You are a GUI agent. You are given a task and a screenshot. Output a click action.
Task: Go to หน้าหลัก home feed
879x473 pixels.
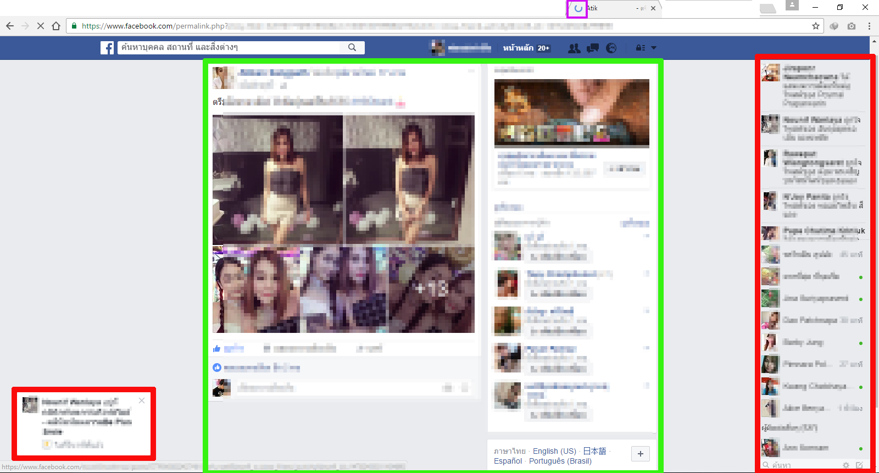click(x=518, y=48)
